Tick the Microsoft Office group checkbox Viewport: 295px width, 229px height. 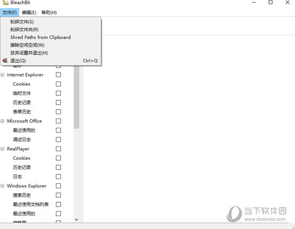[x=58, y=121]
